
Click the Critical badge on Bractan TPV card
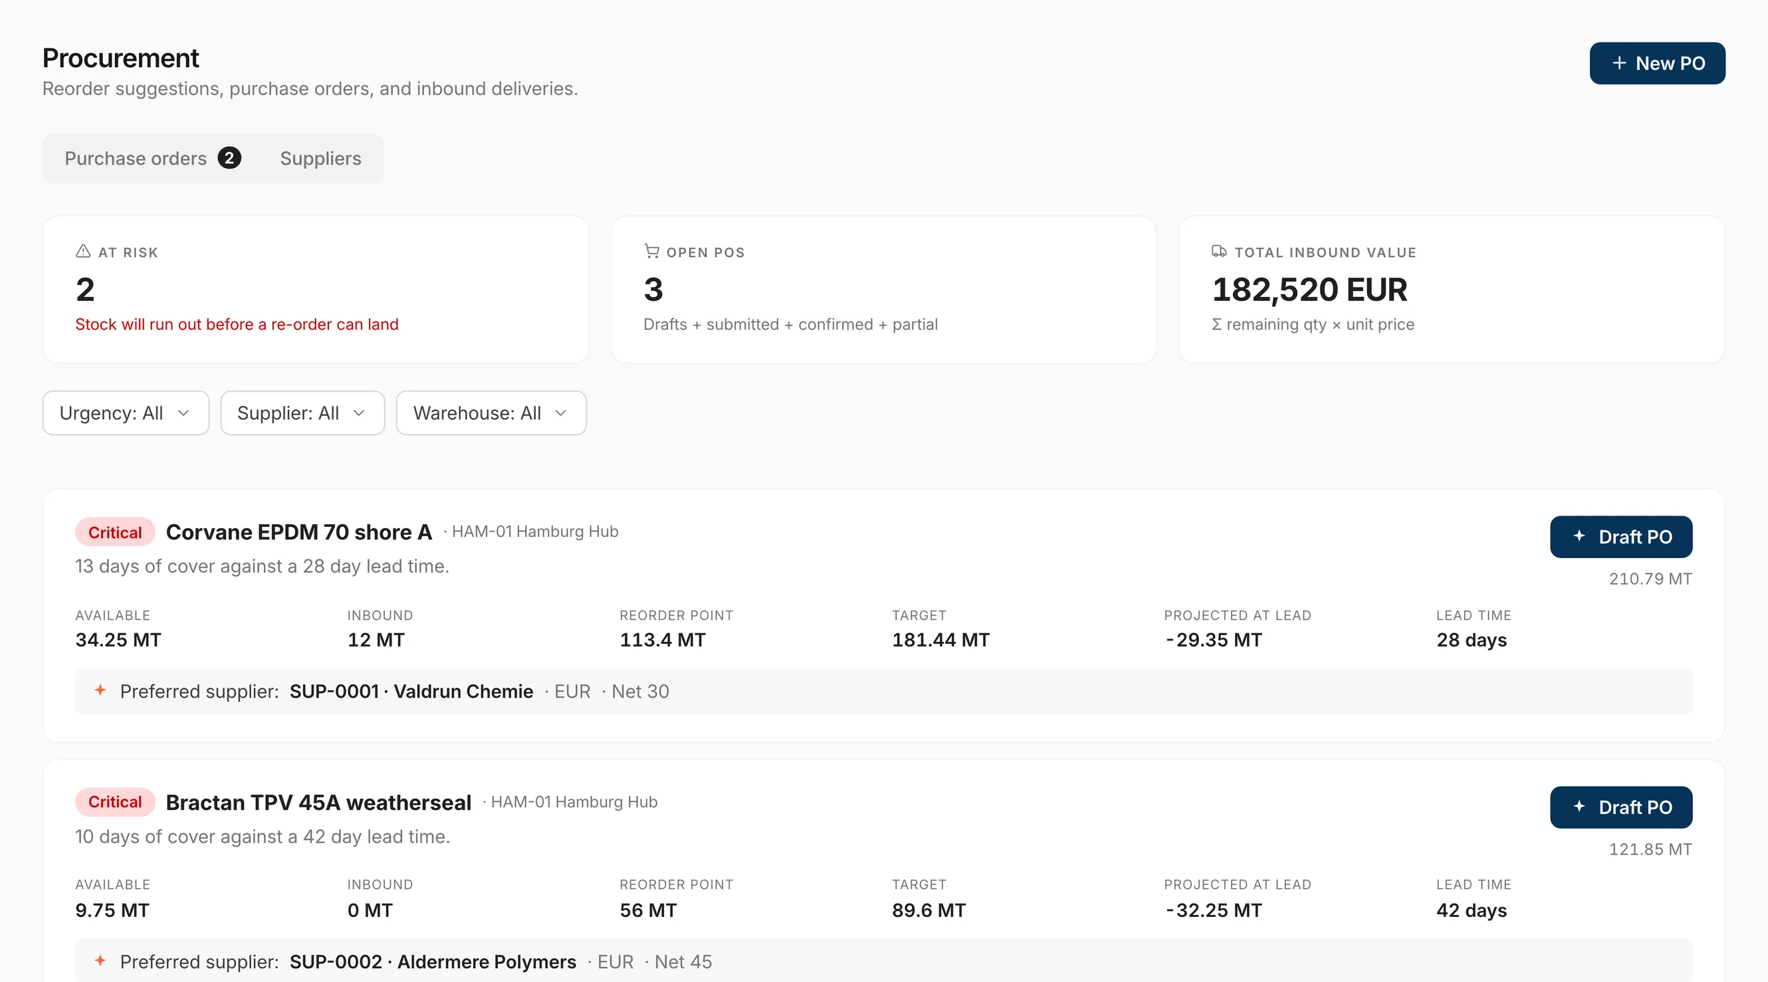coord(114,802)
